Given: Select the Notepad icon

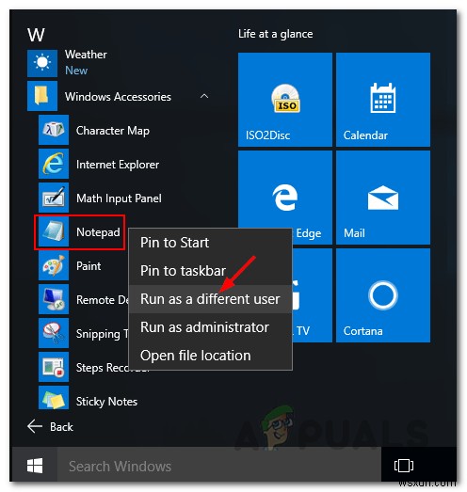Looking at the screenshot, I should (54, 231).
